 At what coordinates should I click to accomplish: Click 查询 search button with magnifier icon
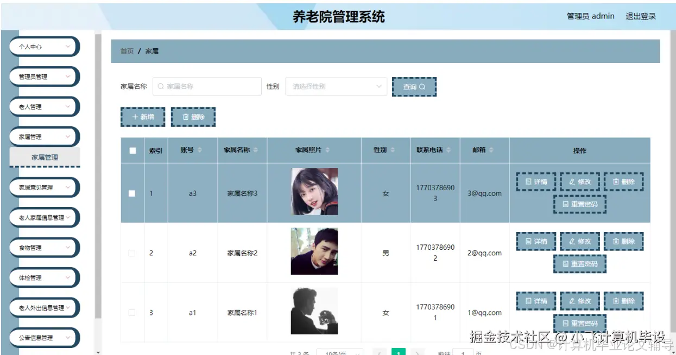coord(414,87)
